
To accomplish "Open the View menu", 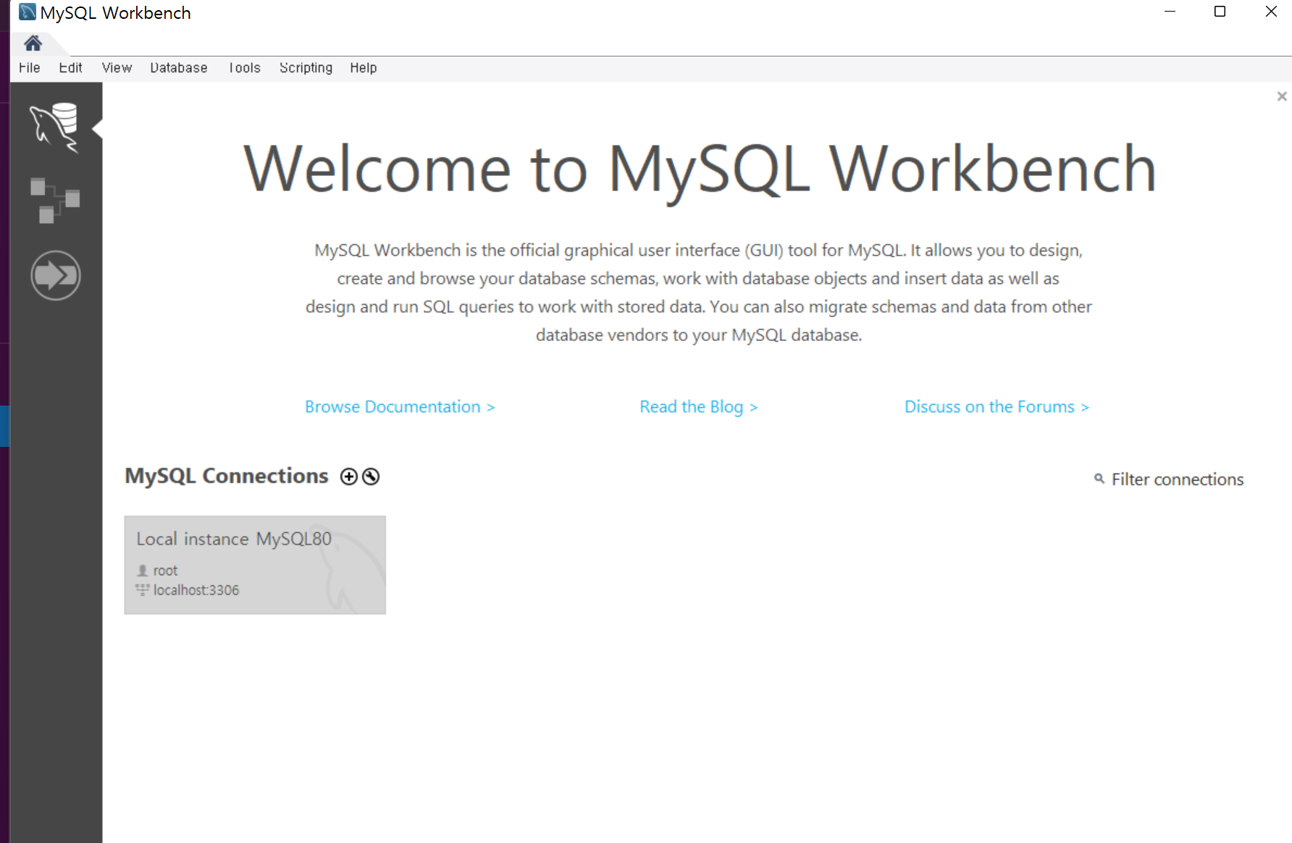I will click(x=117, y=67).
